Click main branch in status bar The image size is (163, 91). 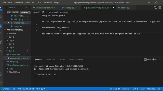click(x=6, y=89)
